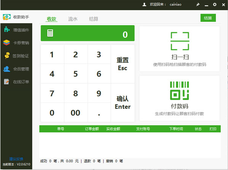Click the 支付账号 column header
This screenshot has width=228, height=170.
pos(143,129)
